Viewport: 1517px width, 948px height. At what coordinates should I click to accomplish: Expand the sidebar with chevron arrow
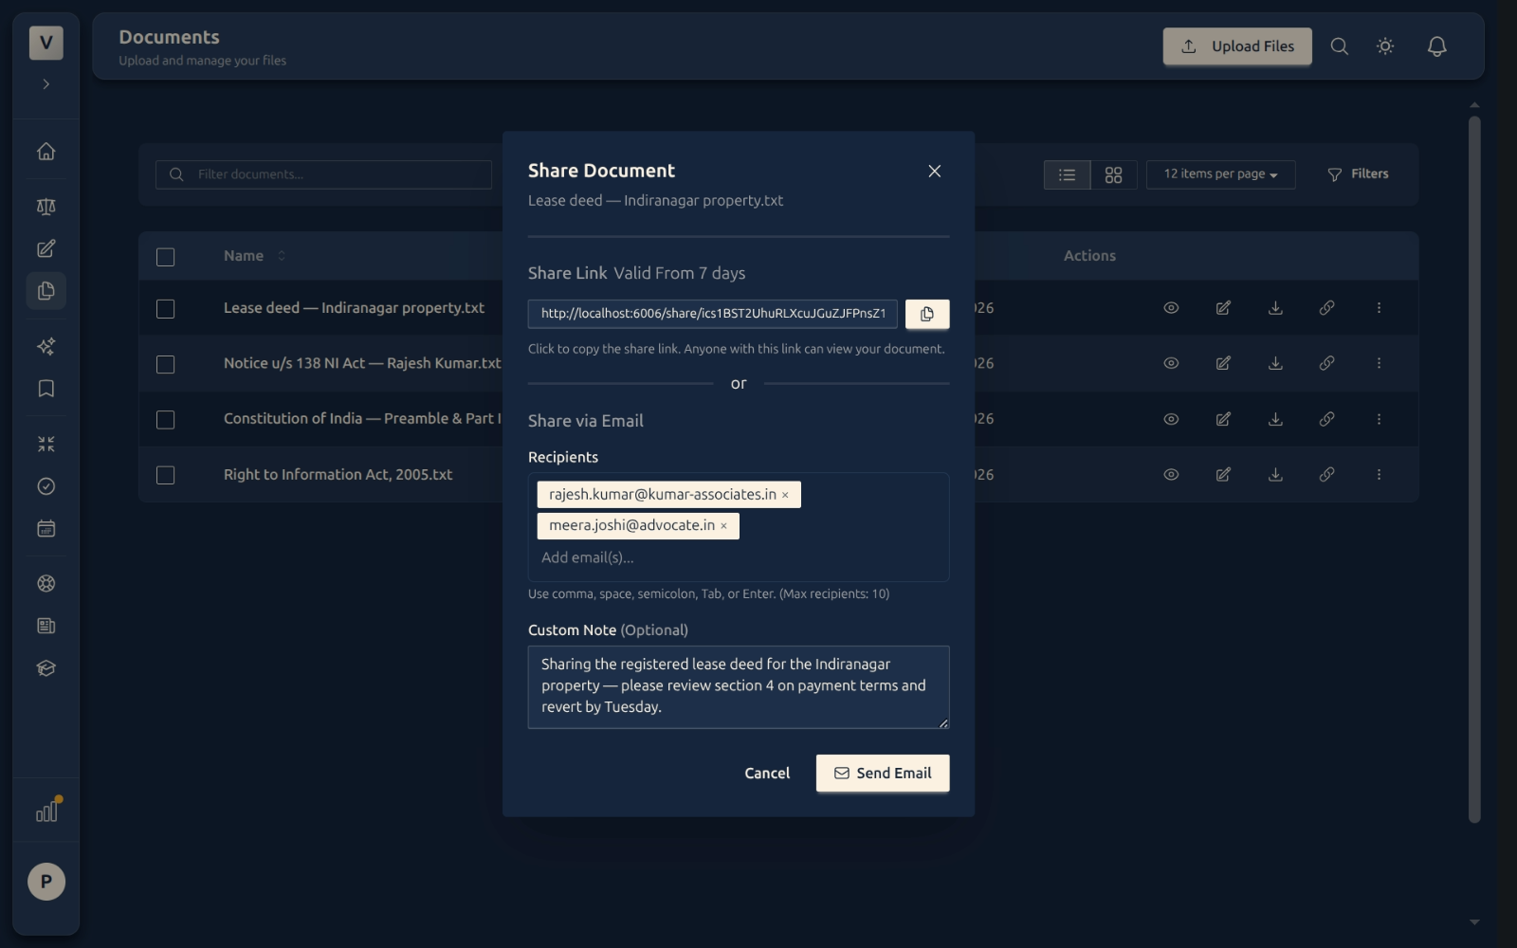46,84
